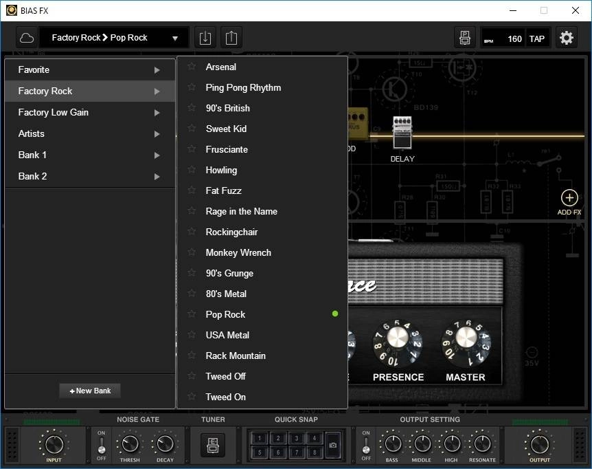
Task: Expand the Bank 1 arrow
Action: [157, 155]
